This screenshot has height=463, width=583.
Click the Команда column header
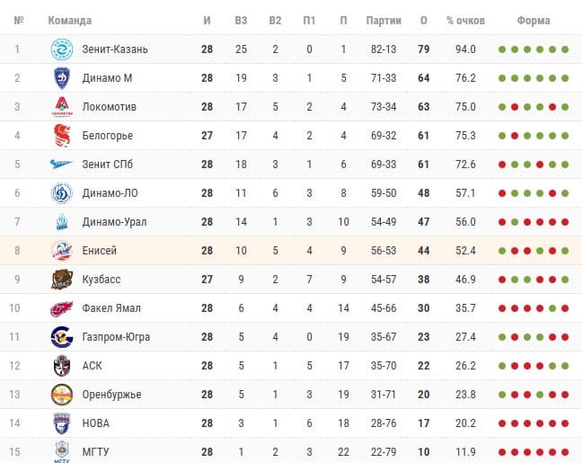coord(70,20)
